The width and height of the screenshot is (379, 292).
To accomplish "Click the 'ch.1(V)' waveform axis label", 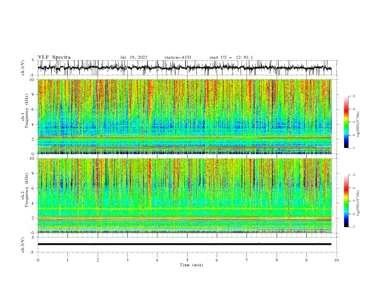I will pyautogui.click(x=23, y=68).
